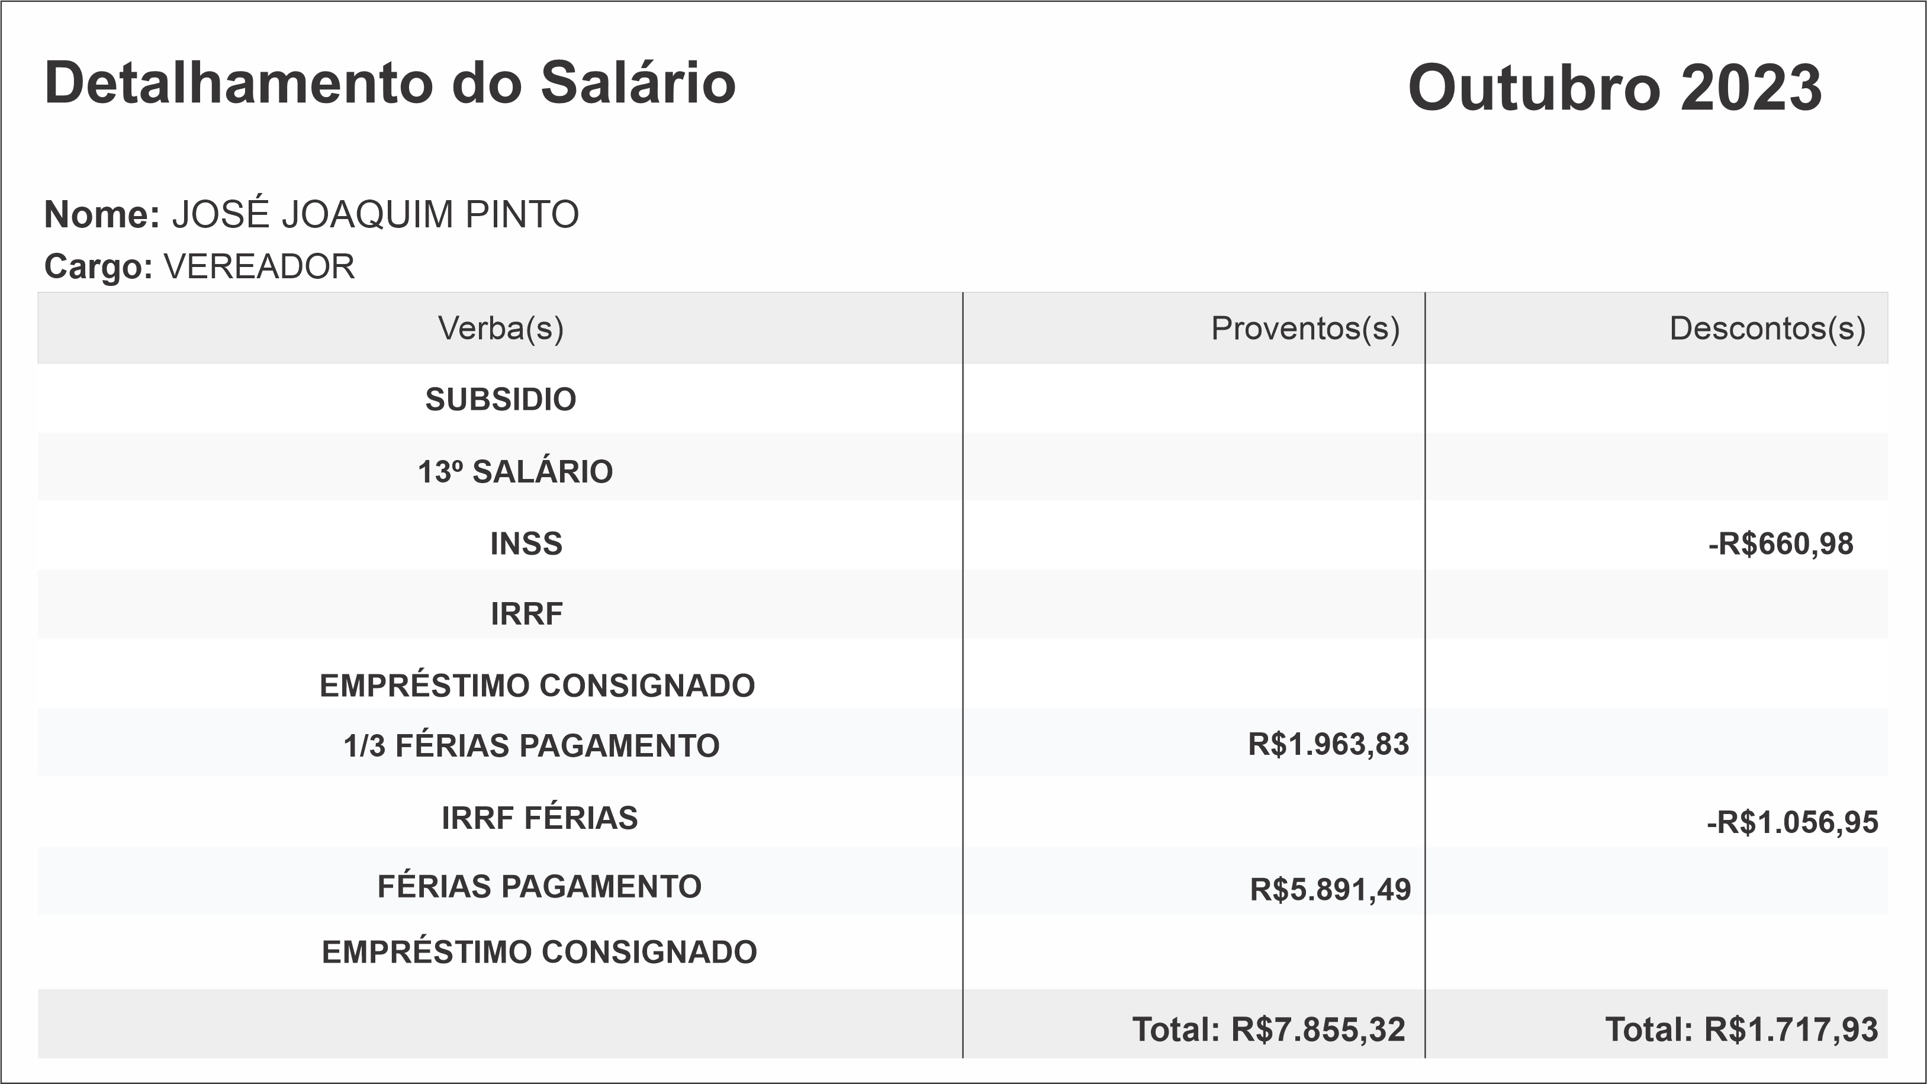
Task: Click the "Detalhamento do Salário" title
Action: [390, 83]
